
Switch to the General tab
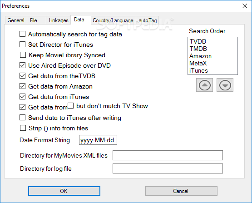16,20
